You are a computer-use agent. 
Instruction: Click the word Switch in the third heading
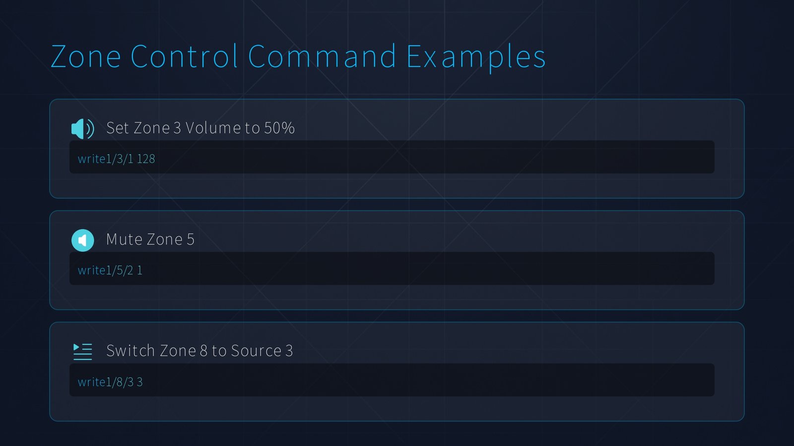pos(131,351)
